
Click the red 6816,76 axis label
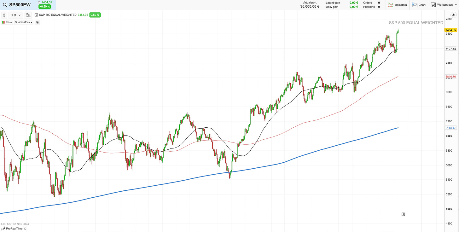tap(451, 77)
